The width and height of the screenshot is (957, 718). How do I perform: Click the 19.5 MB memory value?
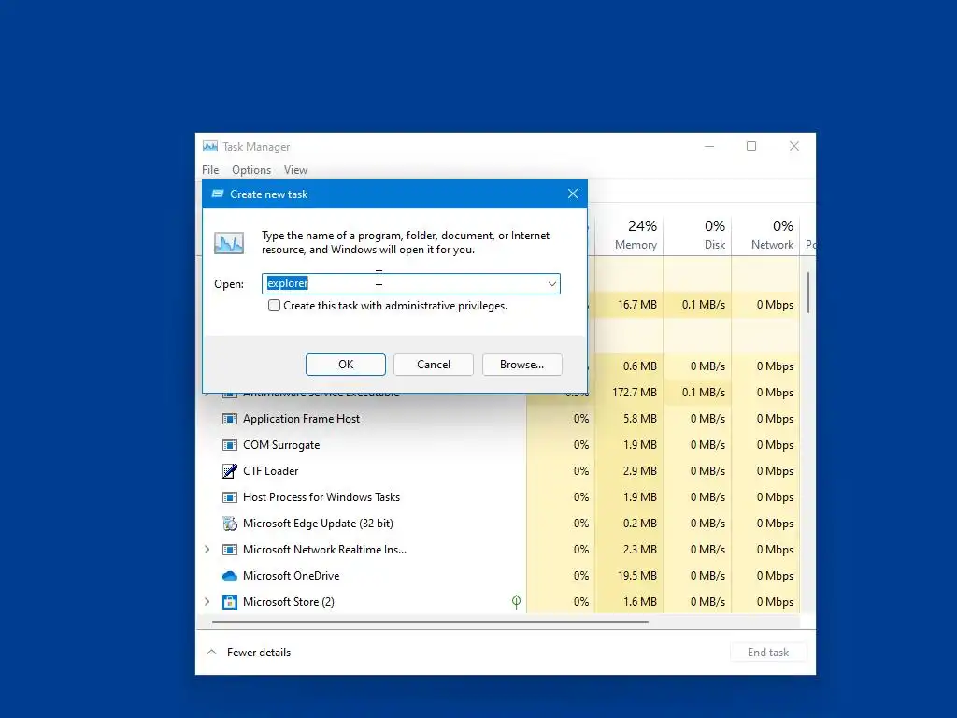click(x=637, y=576)
